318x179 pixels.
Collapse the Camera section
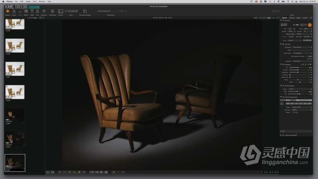[x=281, y=21]
